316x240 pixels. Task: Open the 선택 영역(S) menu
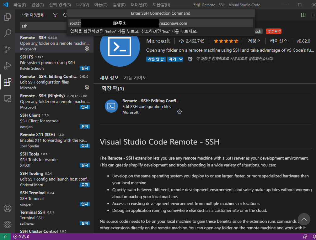click(x=60, y=5)
